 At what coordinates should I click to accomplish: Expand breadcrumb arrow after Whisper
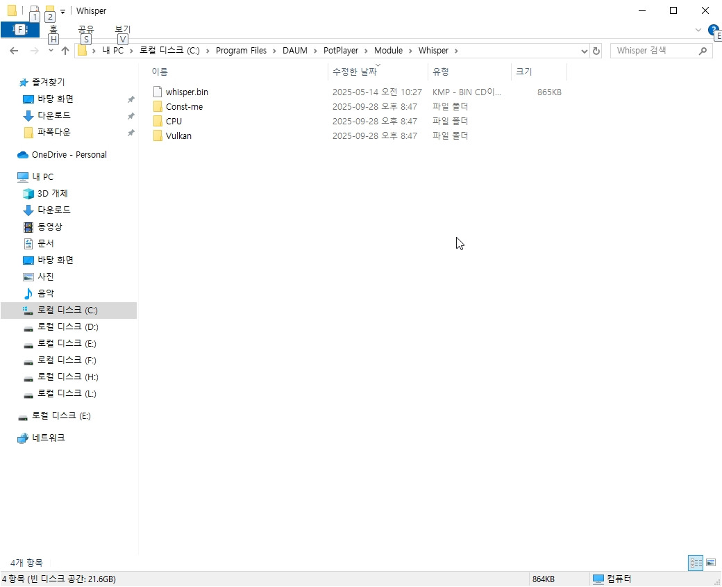click(x=456, y=51)
